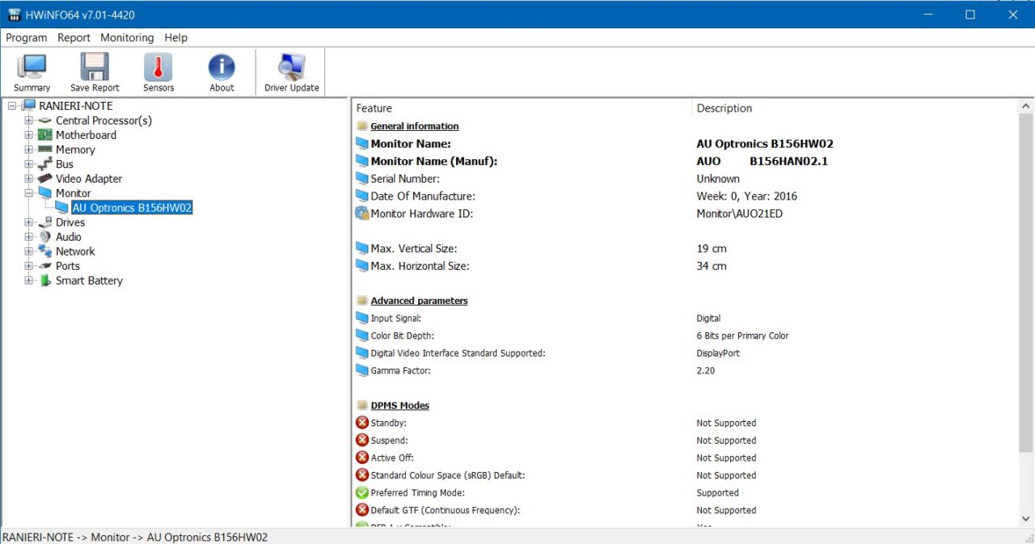Image resolution: width=1035 pixels, height=544 pixels.
Task: Click the red X icon beside Standby
Action: coord(361,423)
